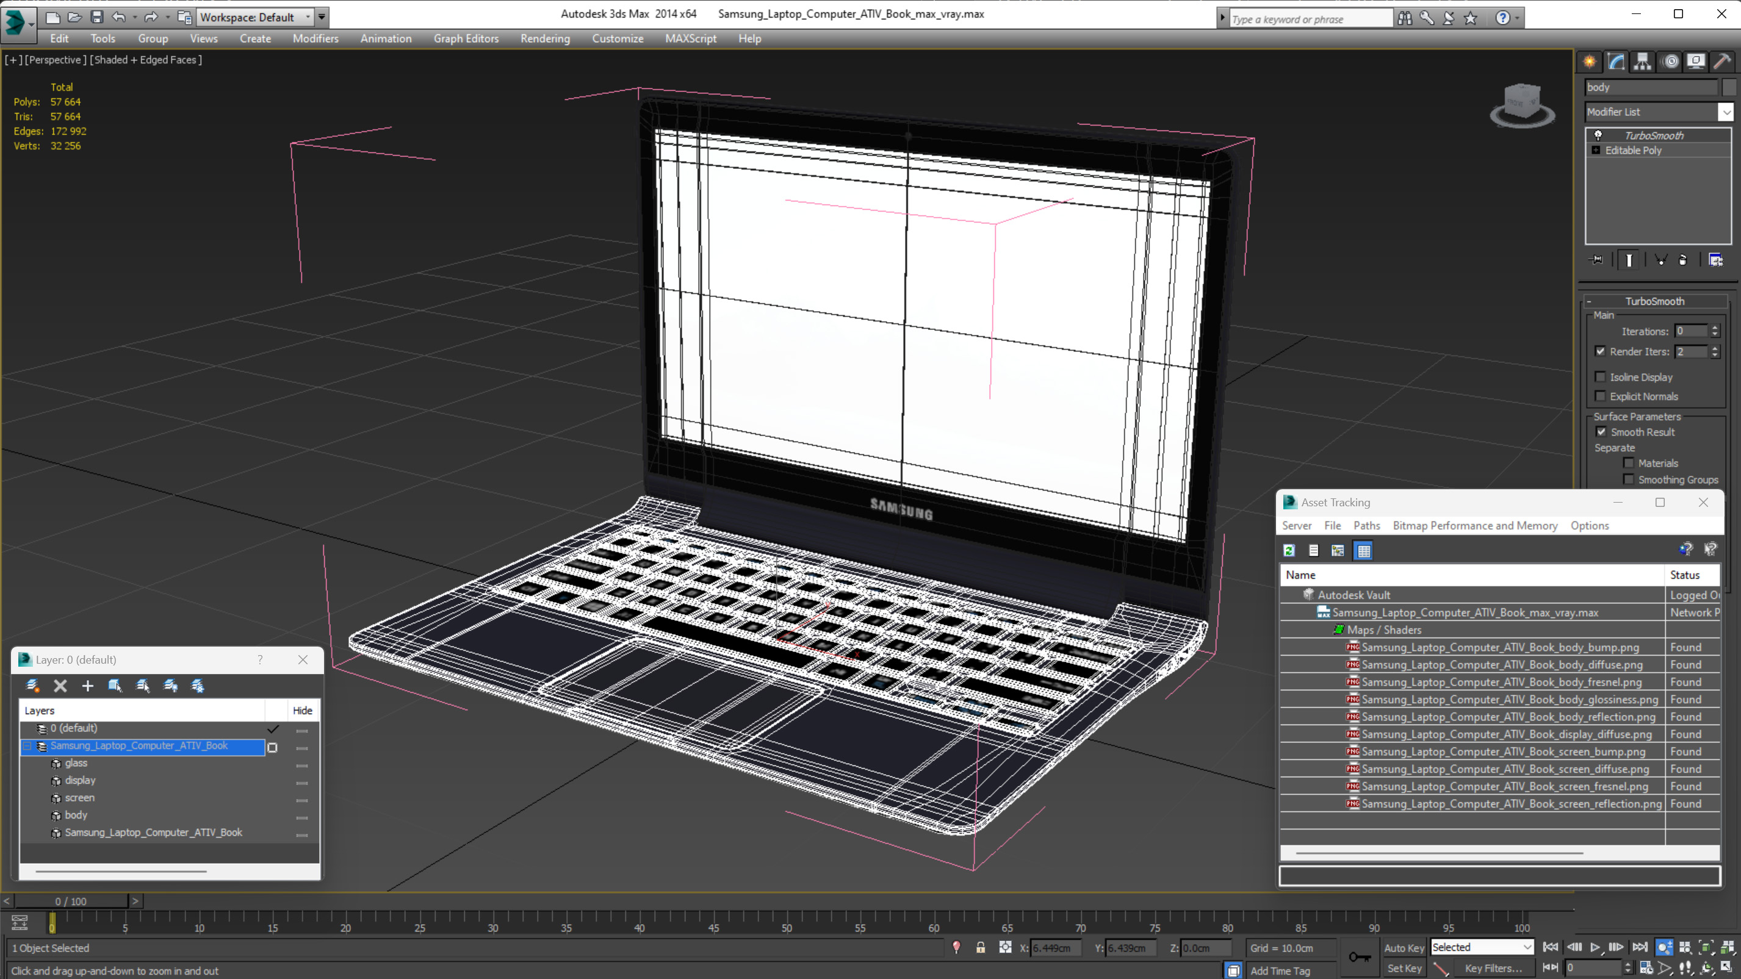This screenshot has height=979, width=1741.
Task: Enable Separate by Materials checkbox
Action: [1629, 463]
